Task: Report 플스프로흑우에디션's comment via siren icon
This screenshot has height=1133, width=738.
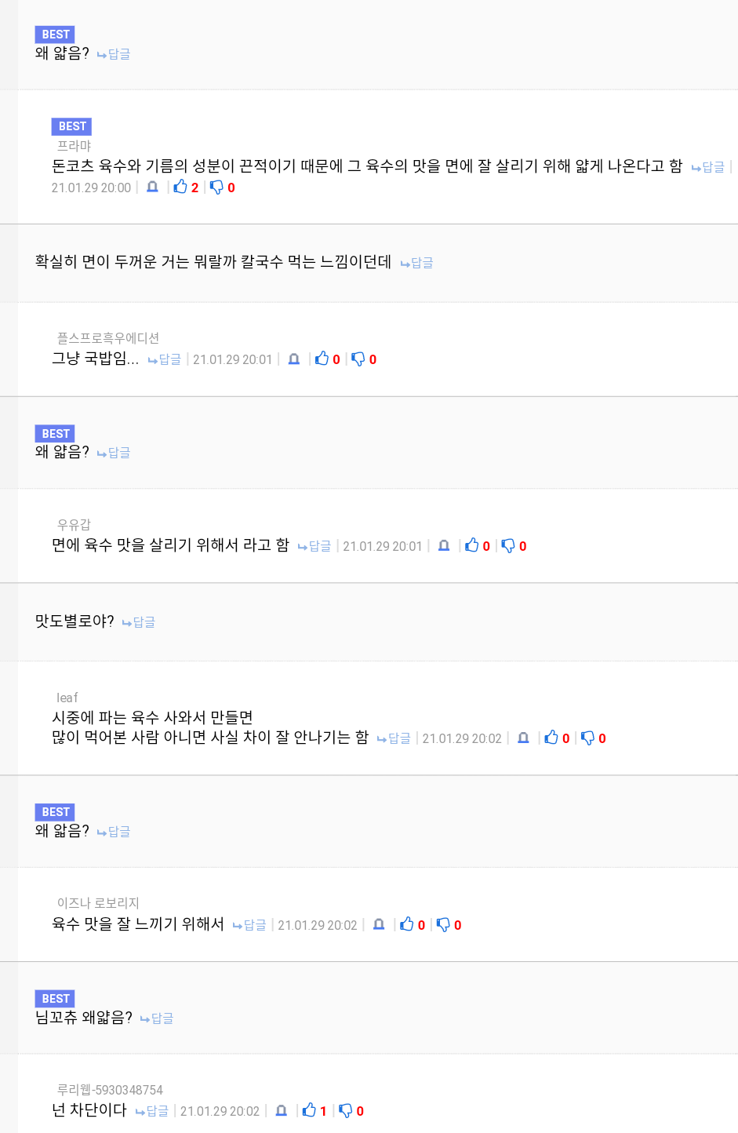Action: pos(294,359)
